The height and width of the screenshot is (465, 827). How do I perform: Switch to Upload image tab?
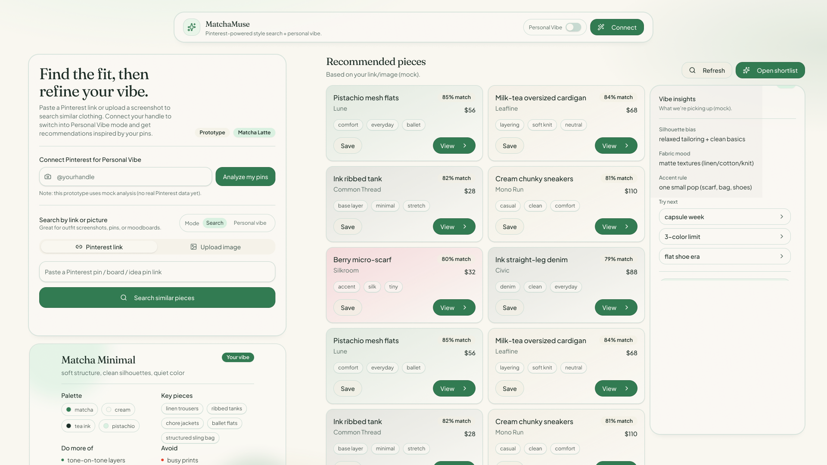(215, 247)
